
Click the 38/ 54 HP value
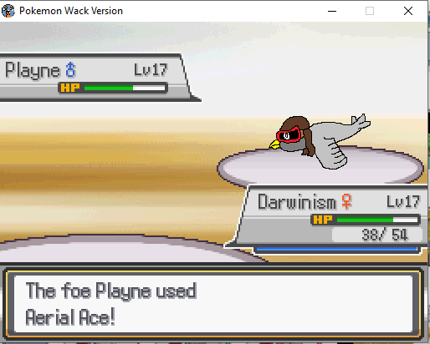385,235
